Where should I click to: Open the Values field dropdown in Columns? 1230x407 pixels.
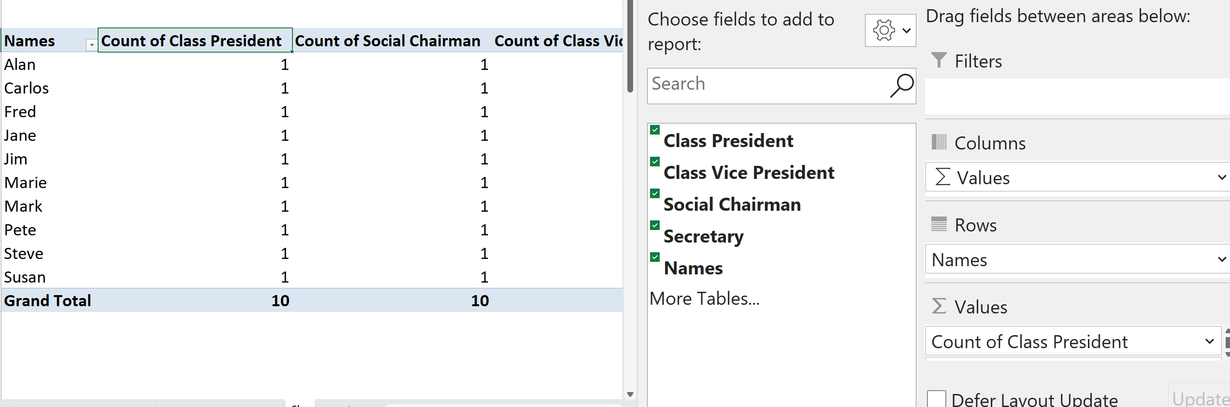(x=1222, y=177)
